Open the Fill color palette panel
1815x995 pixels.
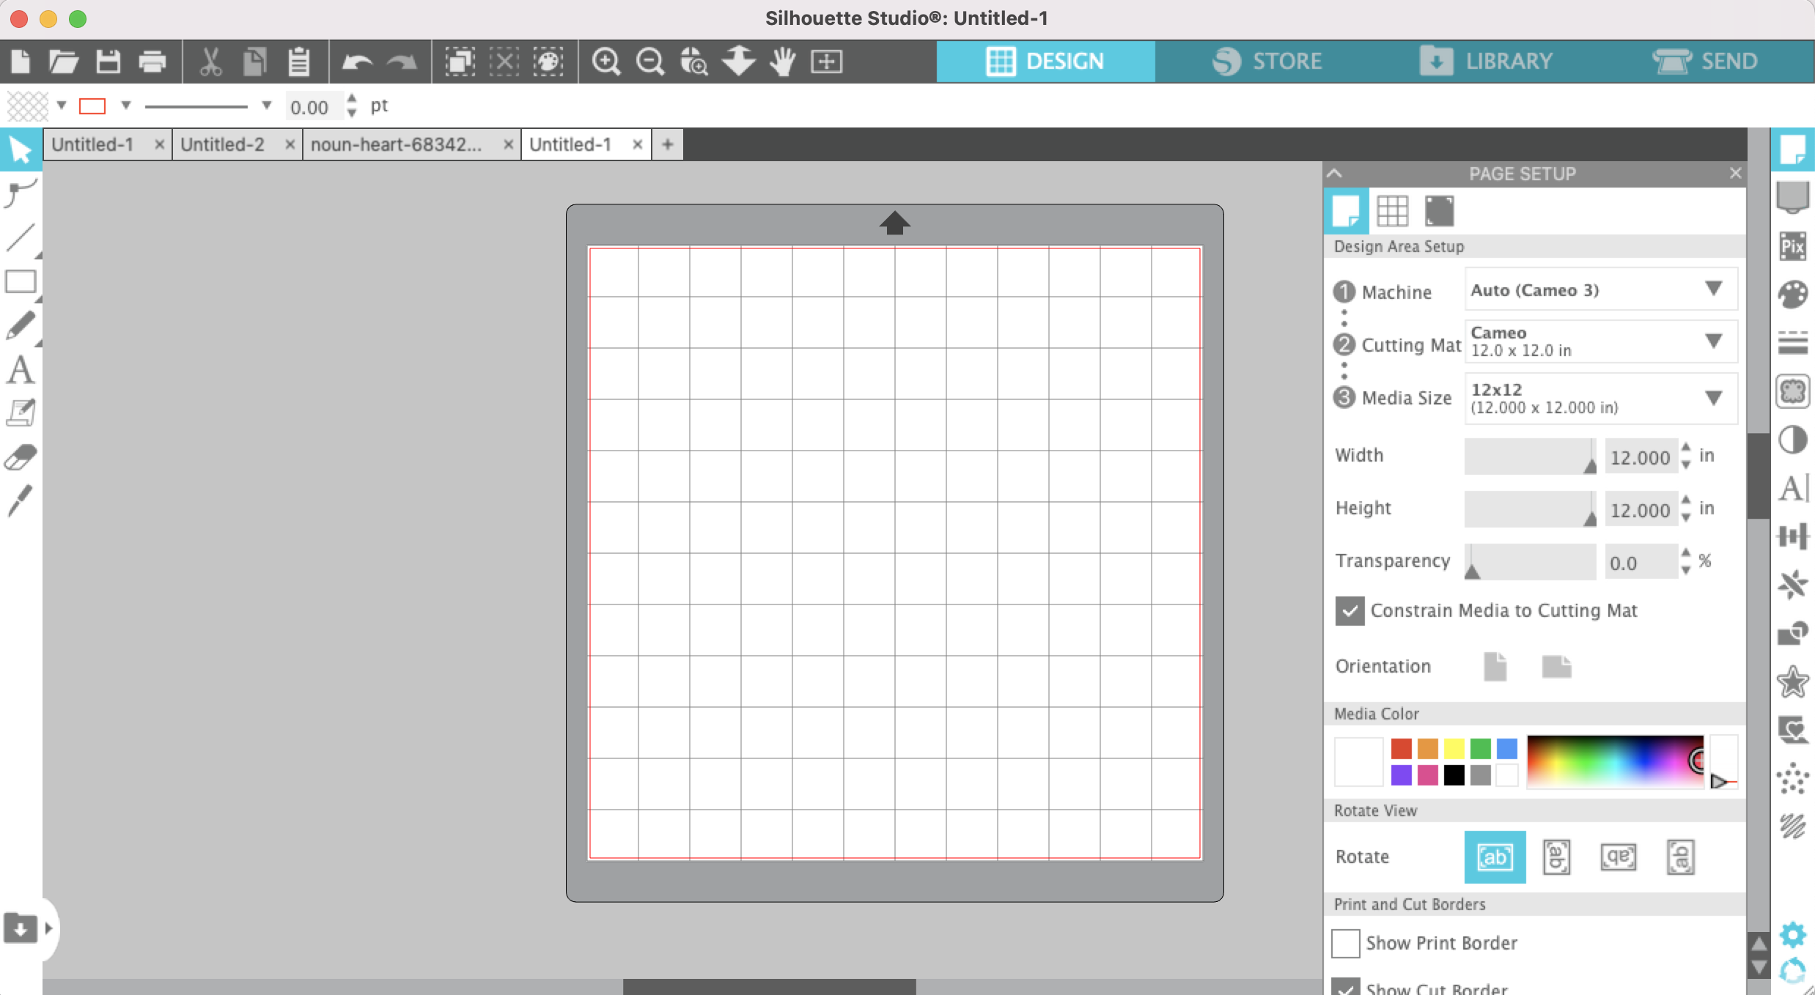click(x=1792, y=295)
